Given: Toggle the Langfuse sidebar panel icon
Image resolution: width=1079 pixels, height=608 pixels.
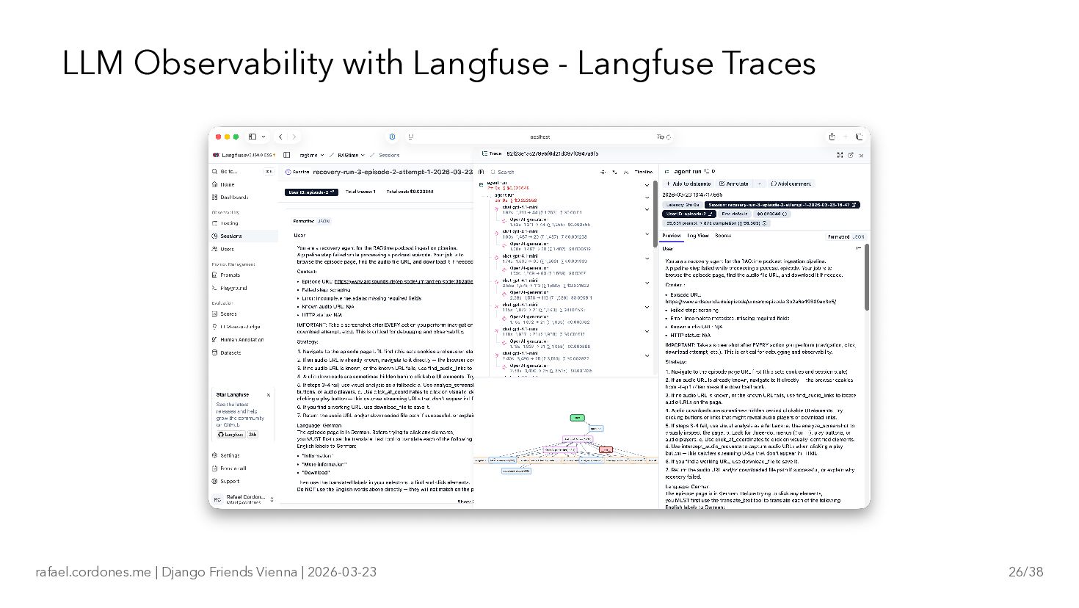Looking at the screenshot, I should 286,155.
